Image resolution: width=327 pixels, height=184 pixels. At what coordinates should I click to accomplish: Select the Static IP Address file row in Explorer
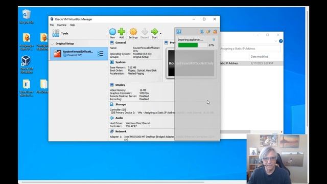(252, 63)
